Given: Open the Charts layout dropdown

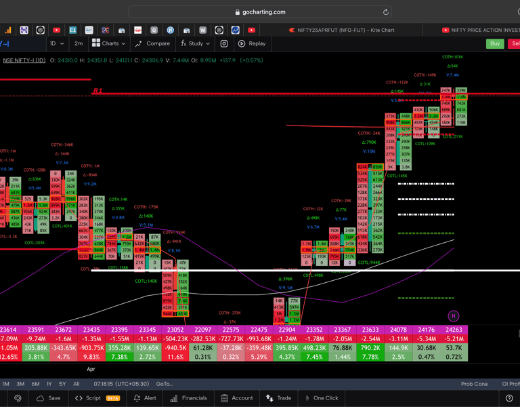Looking at the screenshot, I should pyautogui.click(x=109, y=43).
